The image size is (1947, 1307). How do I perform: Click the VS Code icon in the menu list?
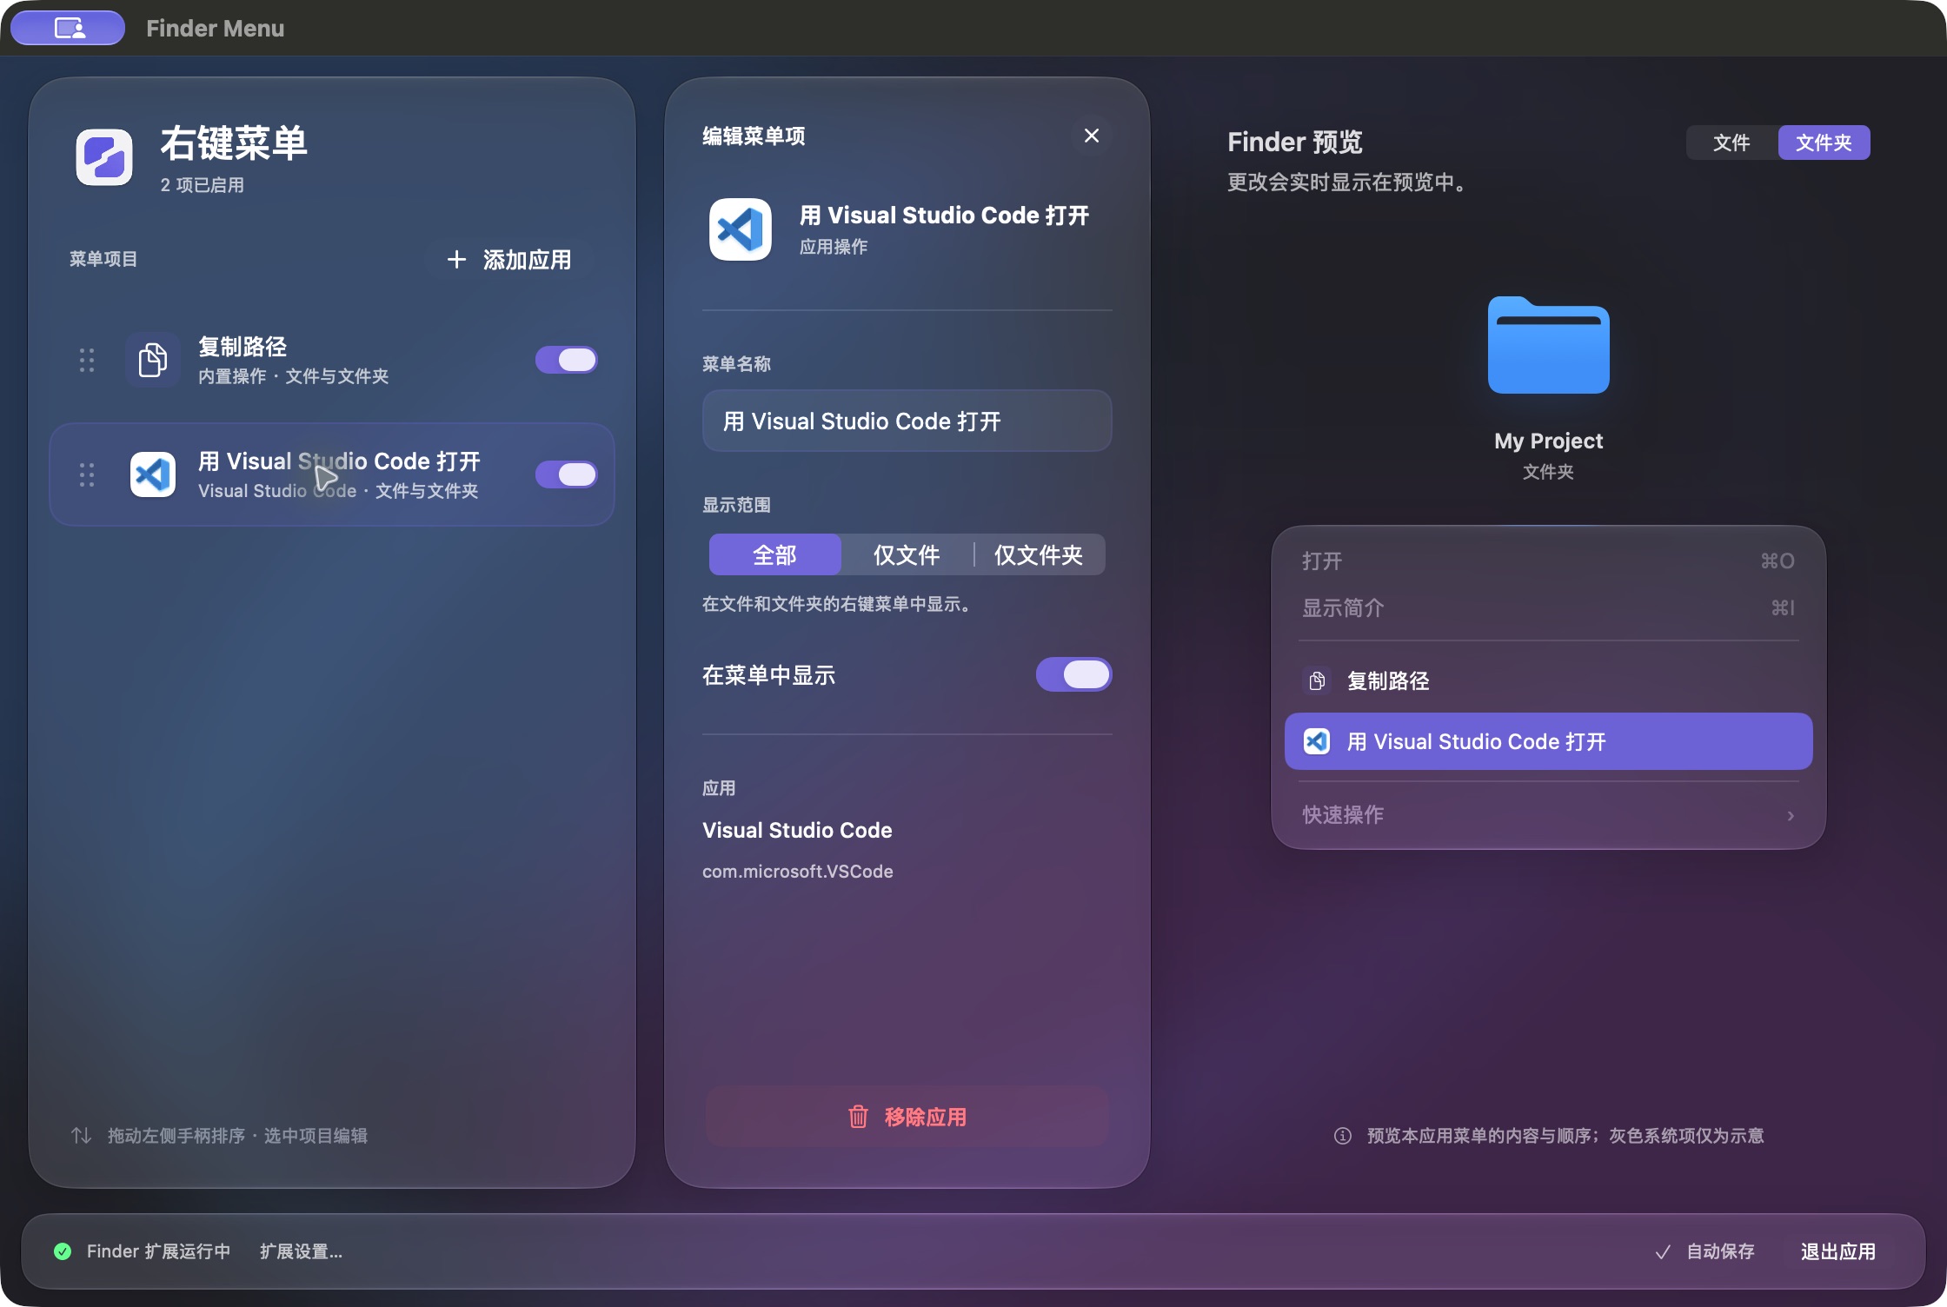tap(153, 474)
